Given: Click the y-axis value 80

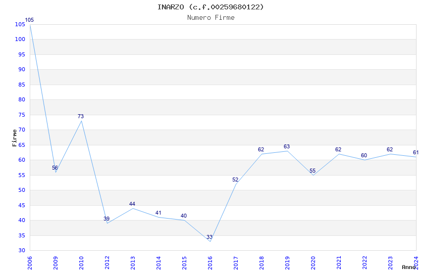Looking at the screenshot, I should [x=21, y=99].
